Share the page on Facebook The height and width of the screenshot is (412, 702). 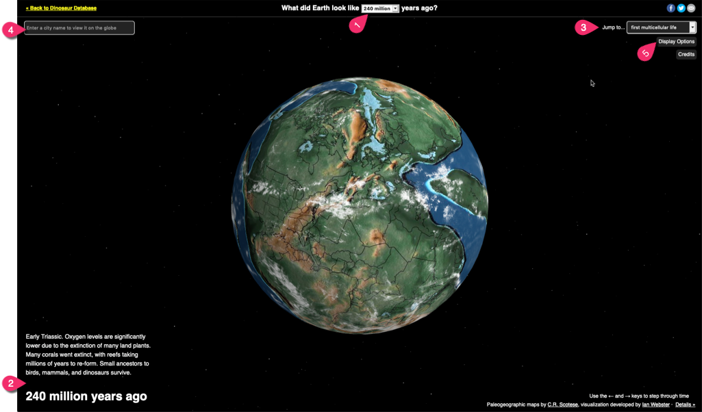coord(671,8)
